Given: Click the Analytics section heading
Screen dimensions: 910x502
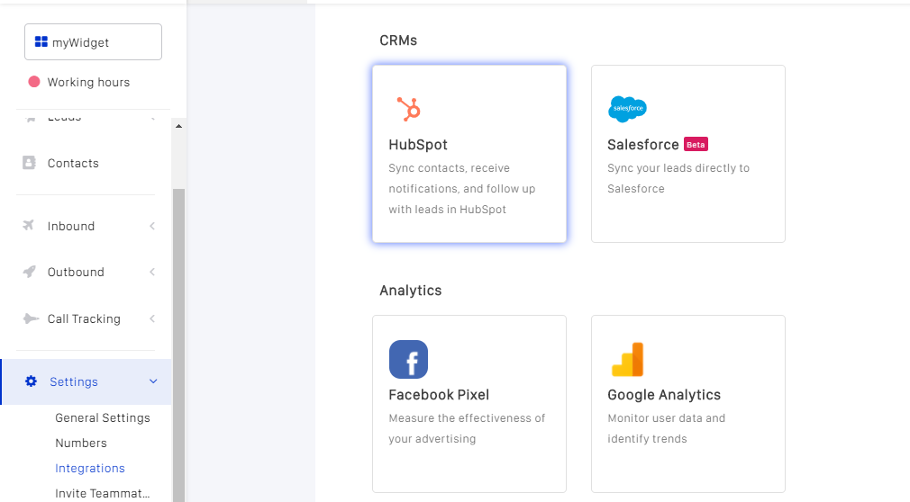Looking at the screenshot, I should (x=410, y=291).
